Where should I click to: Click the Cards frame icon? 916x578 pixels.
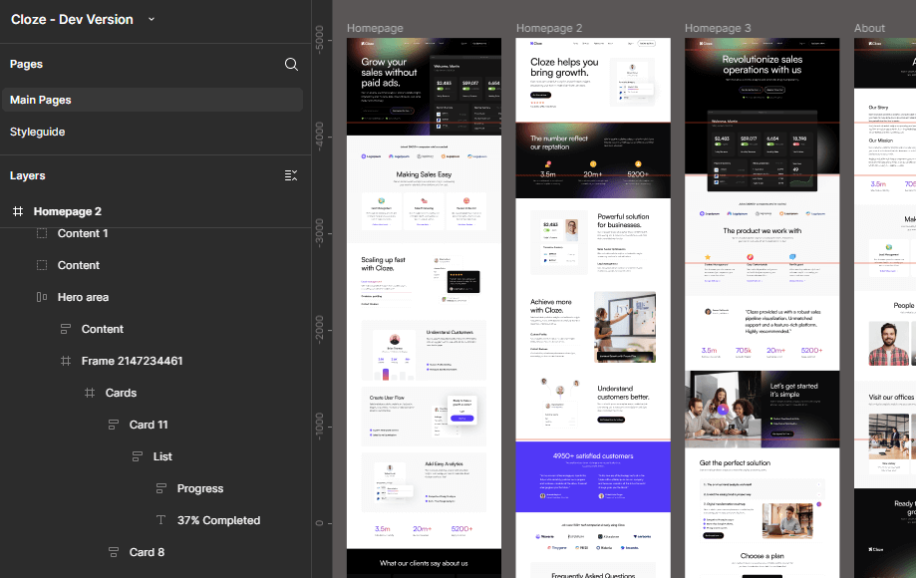point(90,393)
